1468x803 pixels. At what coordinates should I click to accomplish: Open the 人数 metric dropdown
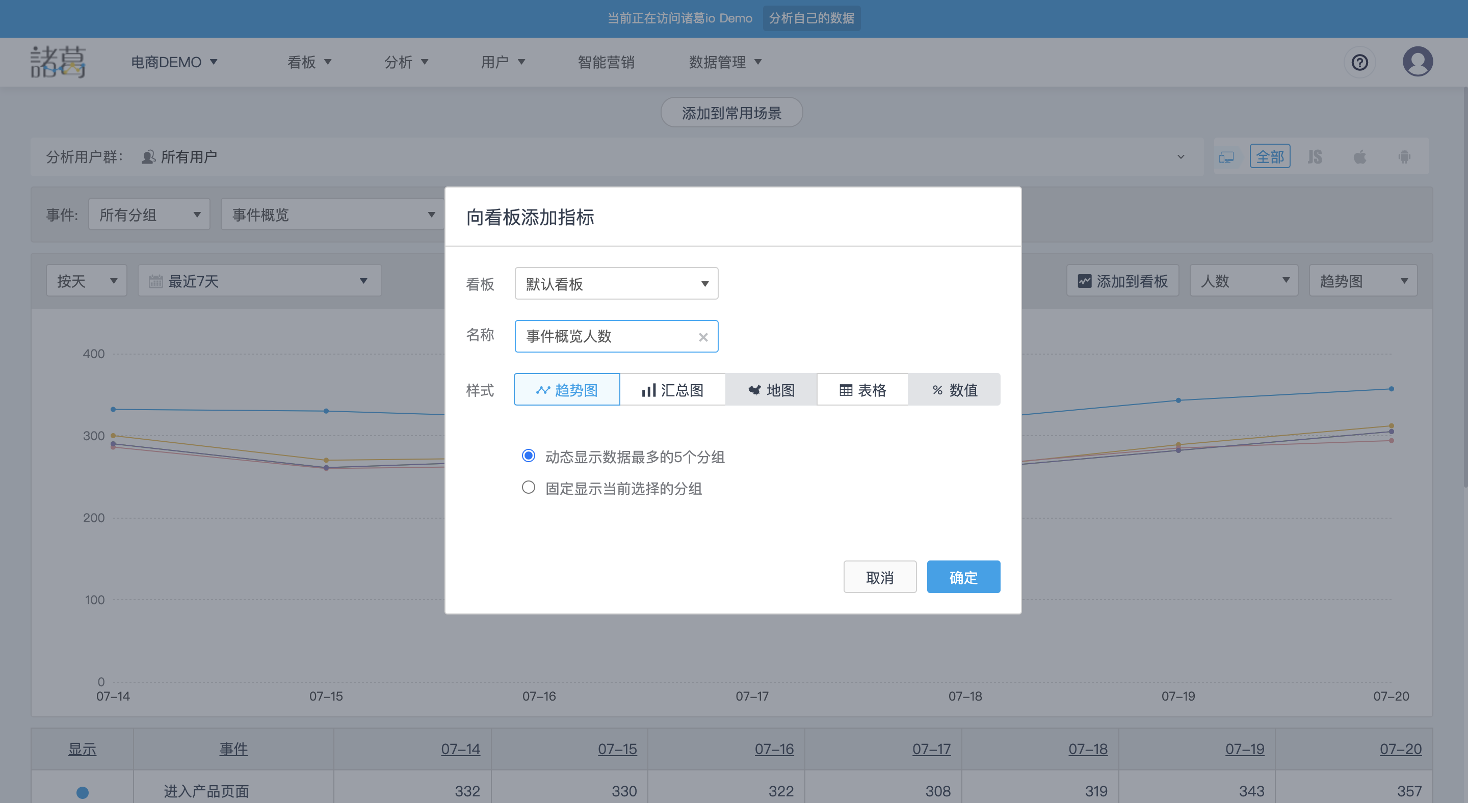(1244, 281)
